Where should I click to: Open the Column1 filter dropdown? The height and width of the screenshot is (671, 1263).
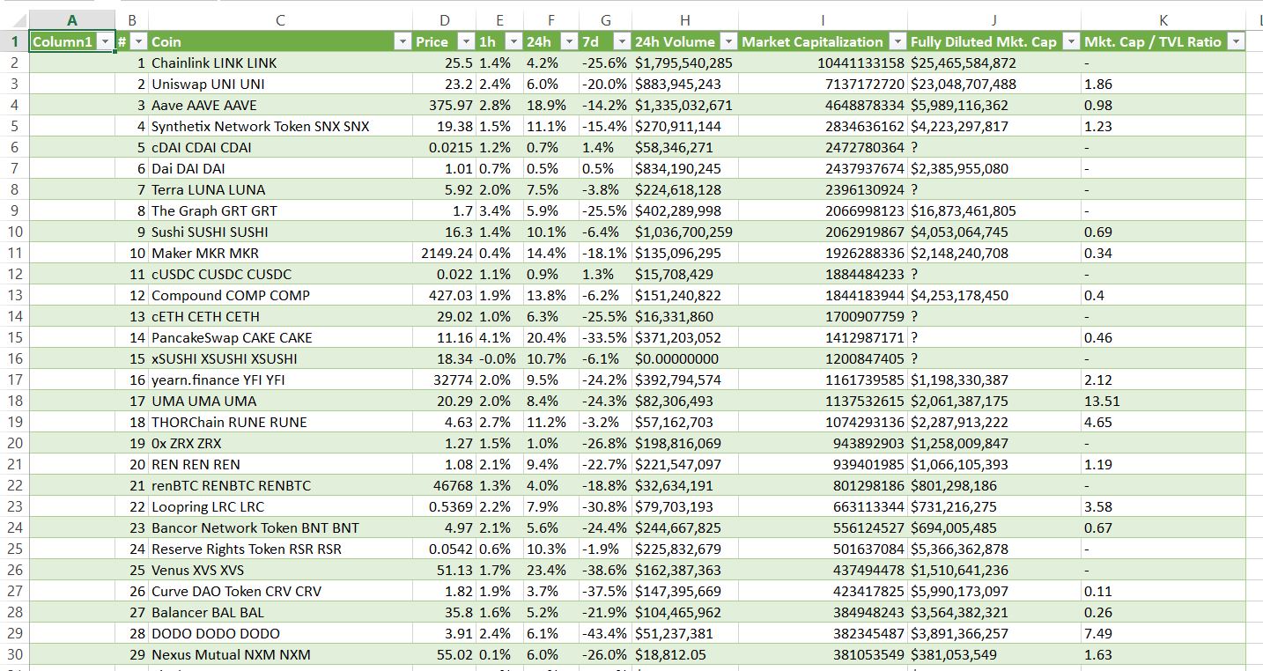[106, 41]
